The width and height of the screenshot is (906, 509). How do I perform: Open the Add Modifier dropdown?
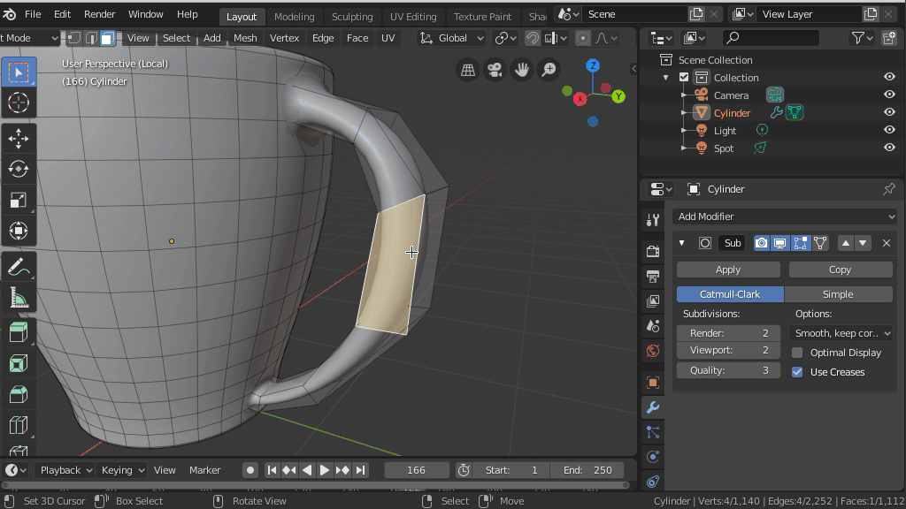(784, 217)
